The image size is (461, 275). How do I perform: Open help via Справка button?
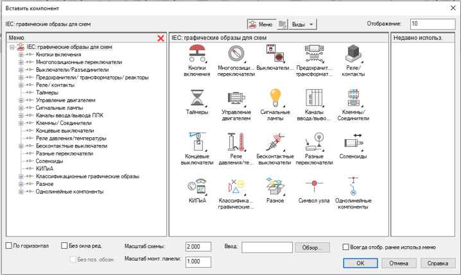tap(438, 263)
